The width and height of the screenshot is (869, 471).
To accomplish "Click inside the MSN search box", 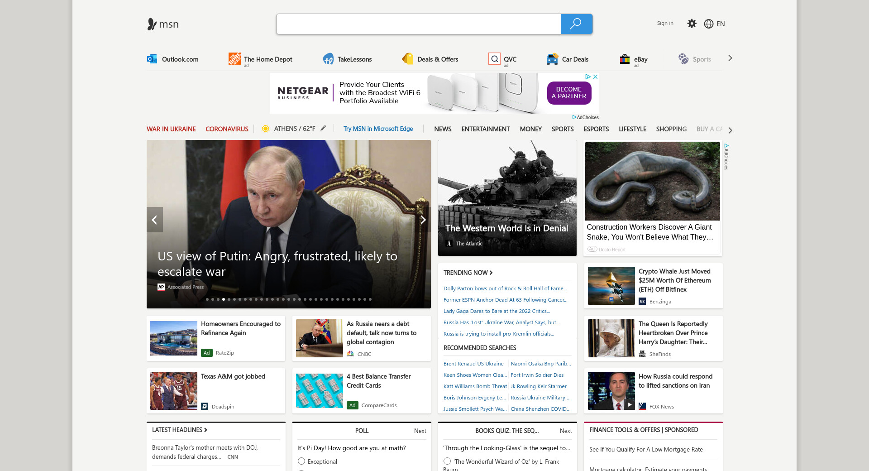I will pos(419,24).
